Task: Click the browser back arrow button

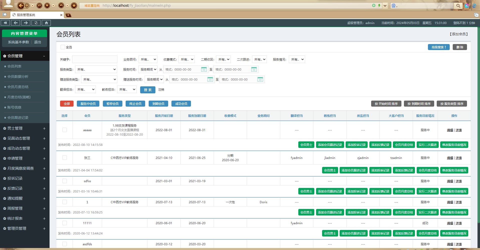Action: coord(21,6)
